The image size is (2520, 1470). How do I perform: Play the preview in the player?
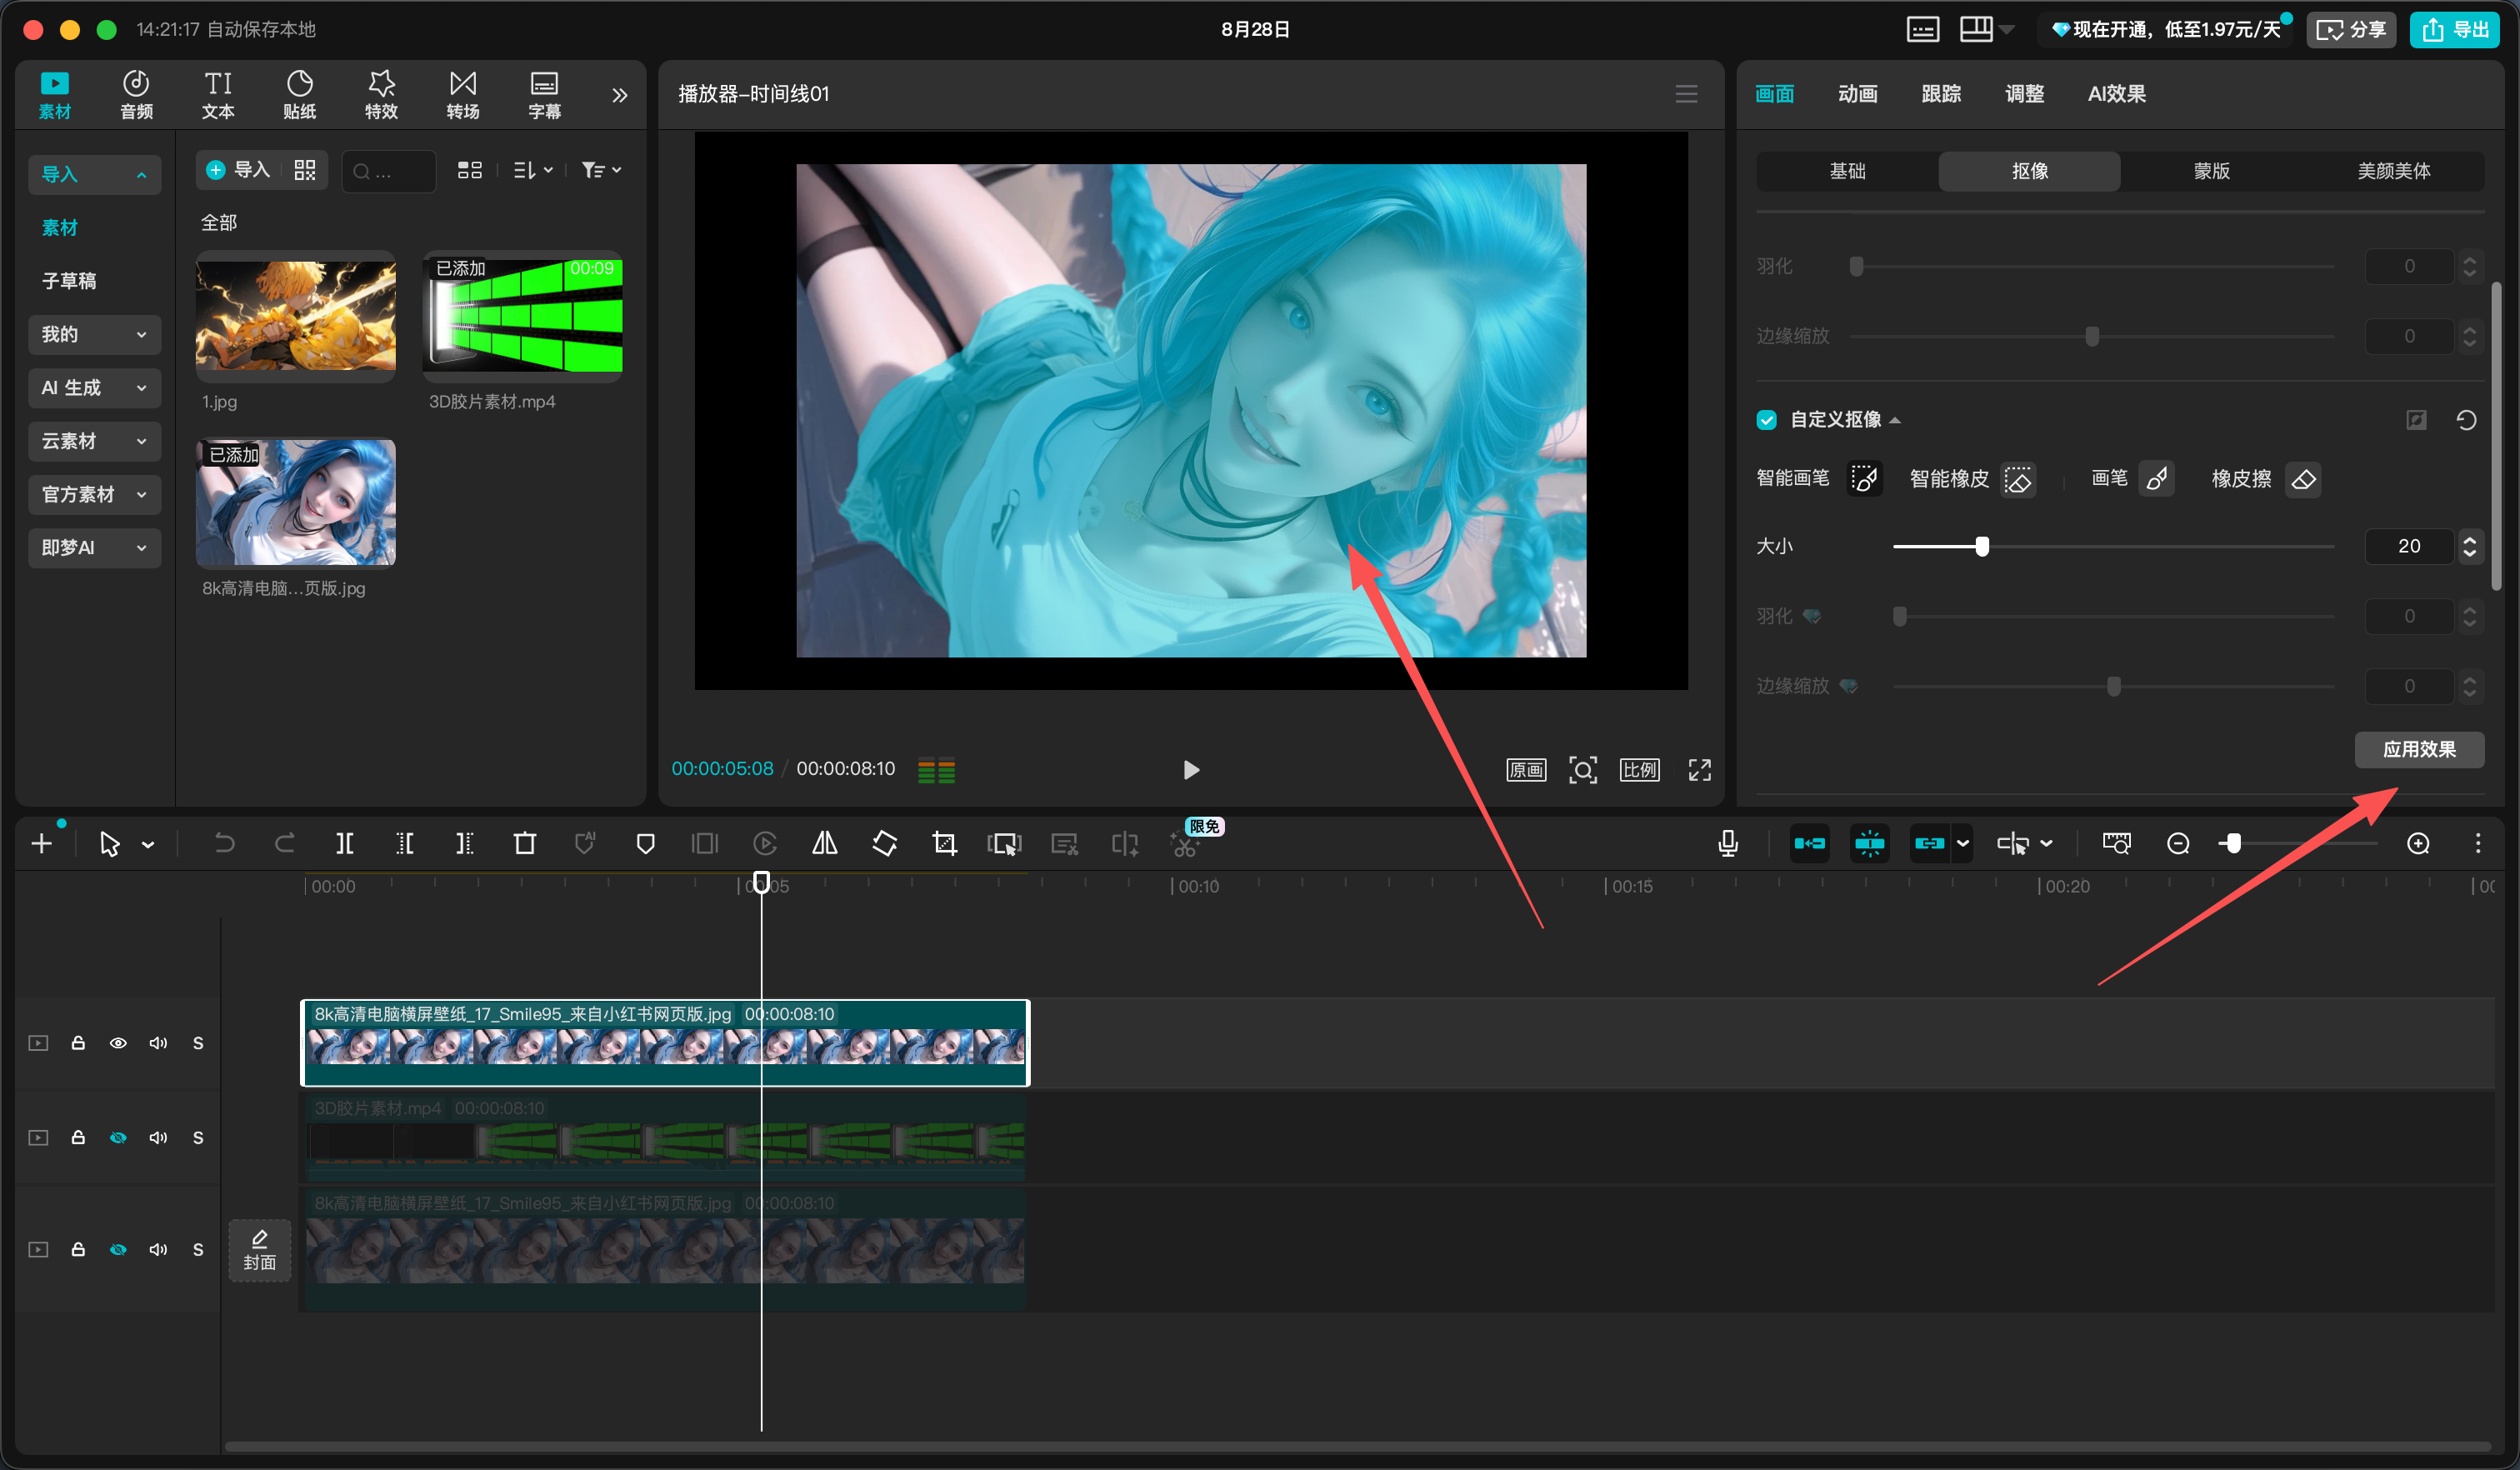(1190, 769)
